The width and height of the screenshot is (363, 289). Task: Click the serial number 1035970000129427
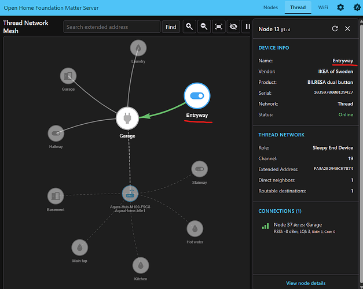333,92
